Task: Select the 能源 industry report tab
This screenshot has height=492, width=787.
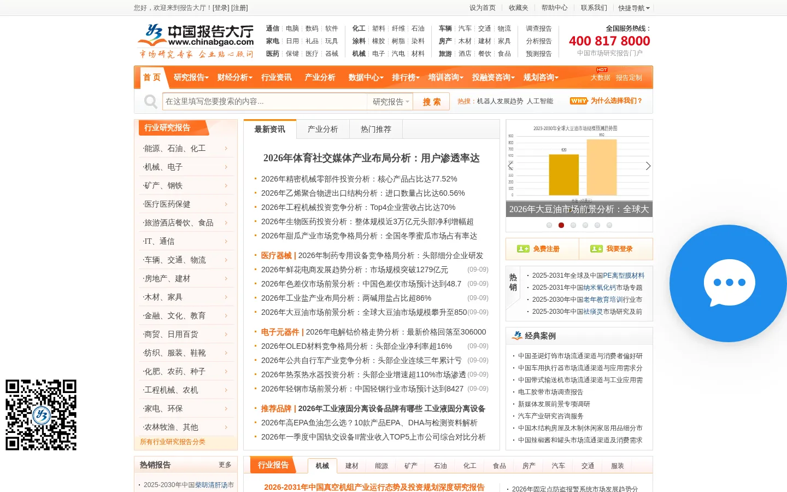Action: coord(381,466)
